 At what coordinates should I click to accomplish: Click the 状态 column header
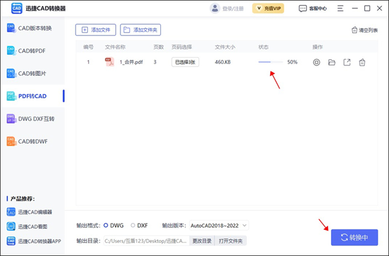[263, 47]
